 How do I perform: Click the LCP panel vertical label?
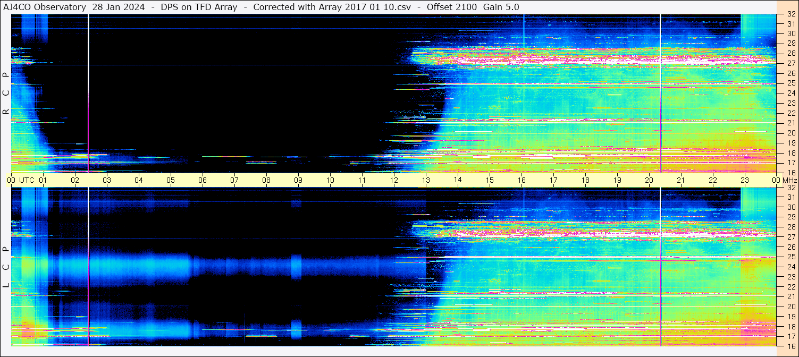pyautogui.click(x=6, y=267)
